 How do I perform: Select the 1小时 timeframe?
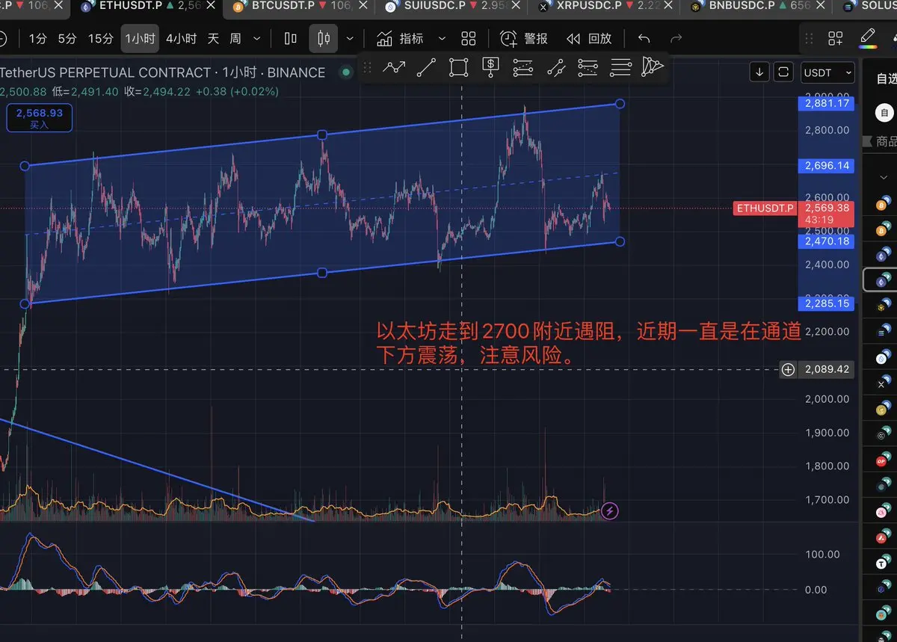click(140, 38)
